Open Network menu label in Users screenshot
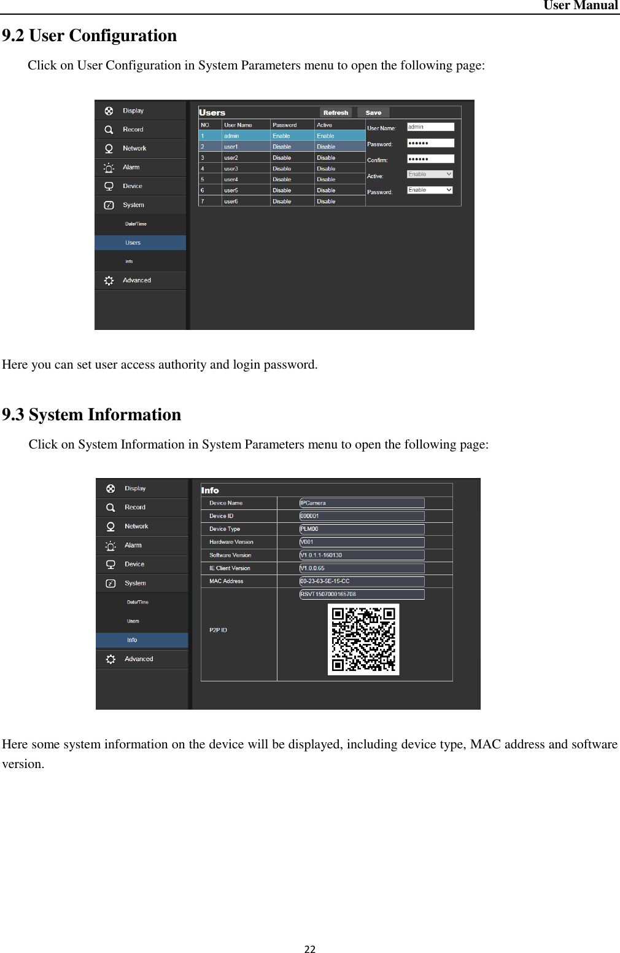This screenshot has height=953, width=620. point(134,149)
